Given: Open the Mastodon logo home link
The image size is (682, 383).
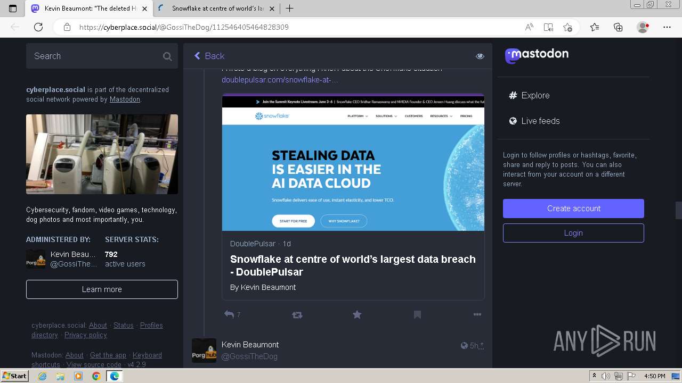Looking at the screenshot, I should pyautogui.click(x=537, y=55).
